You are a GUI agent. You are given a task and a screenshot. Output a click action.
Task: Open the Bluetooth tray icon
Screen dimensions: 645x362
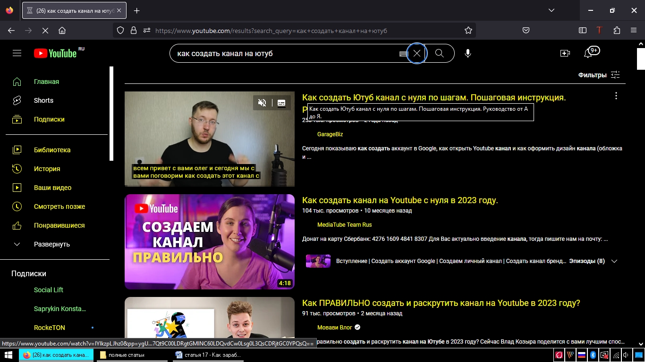click(593, 355)
